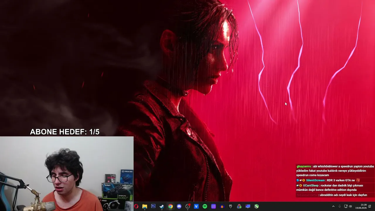Click the purple grid app taskbar icon
The height and width of the screenshot is (211, 375).
point(214,206)
